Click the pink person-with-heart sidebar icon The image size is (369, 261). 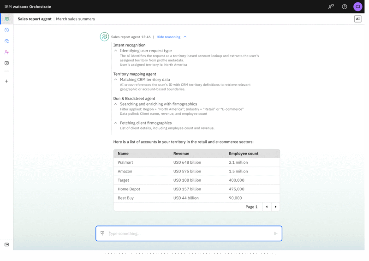[6, 52]
